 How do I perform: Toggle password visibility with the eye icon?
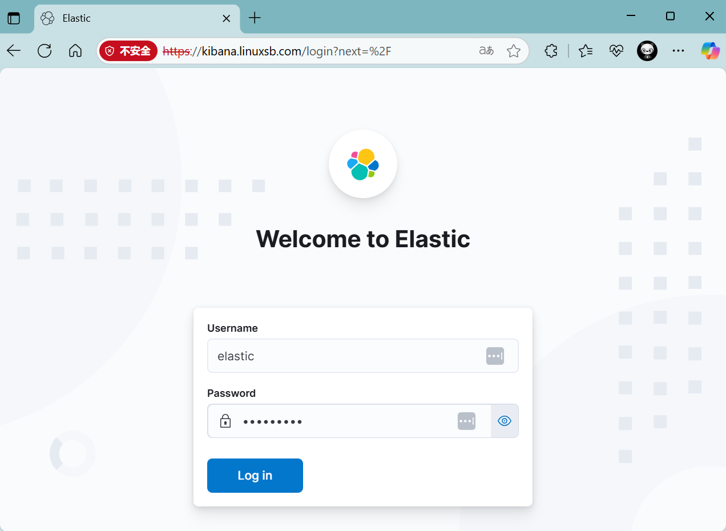(505, 421)
